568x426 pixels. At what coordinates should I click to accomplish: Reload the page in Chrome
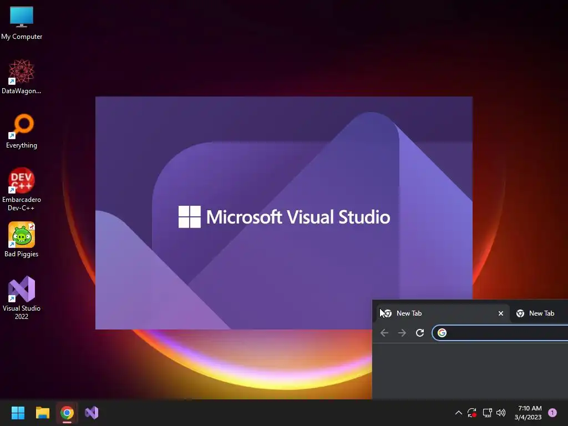(420, 333)
